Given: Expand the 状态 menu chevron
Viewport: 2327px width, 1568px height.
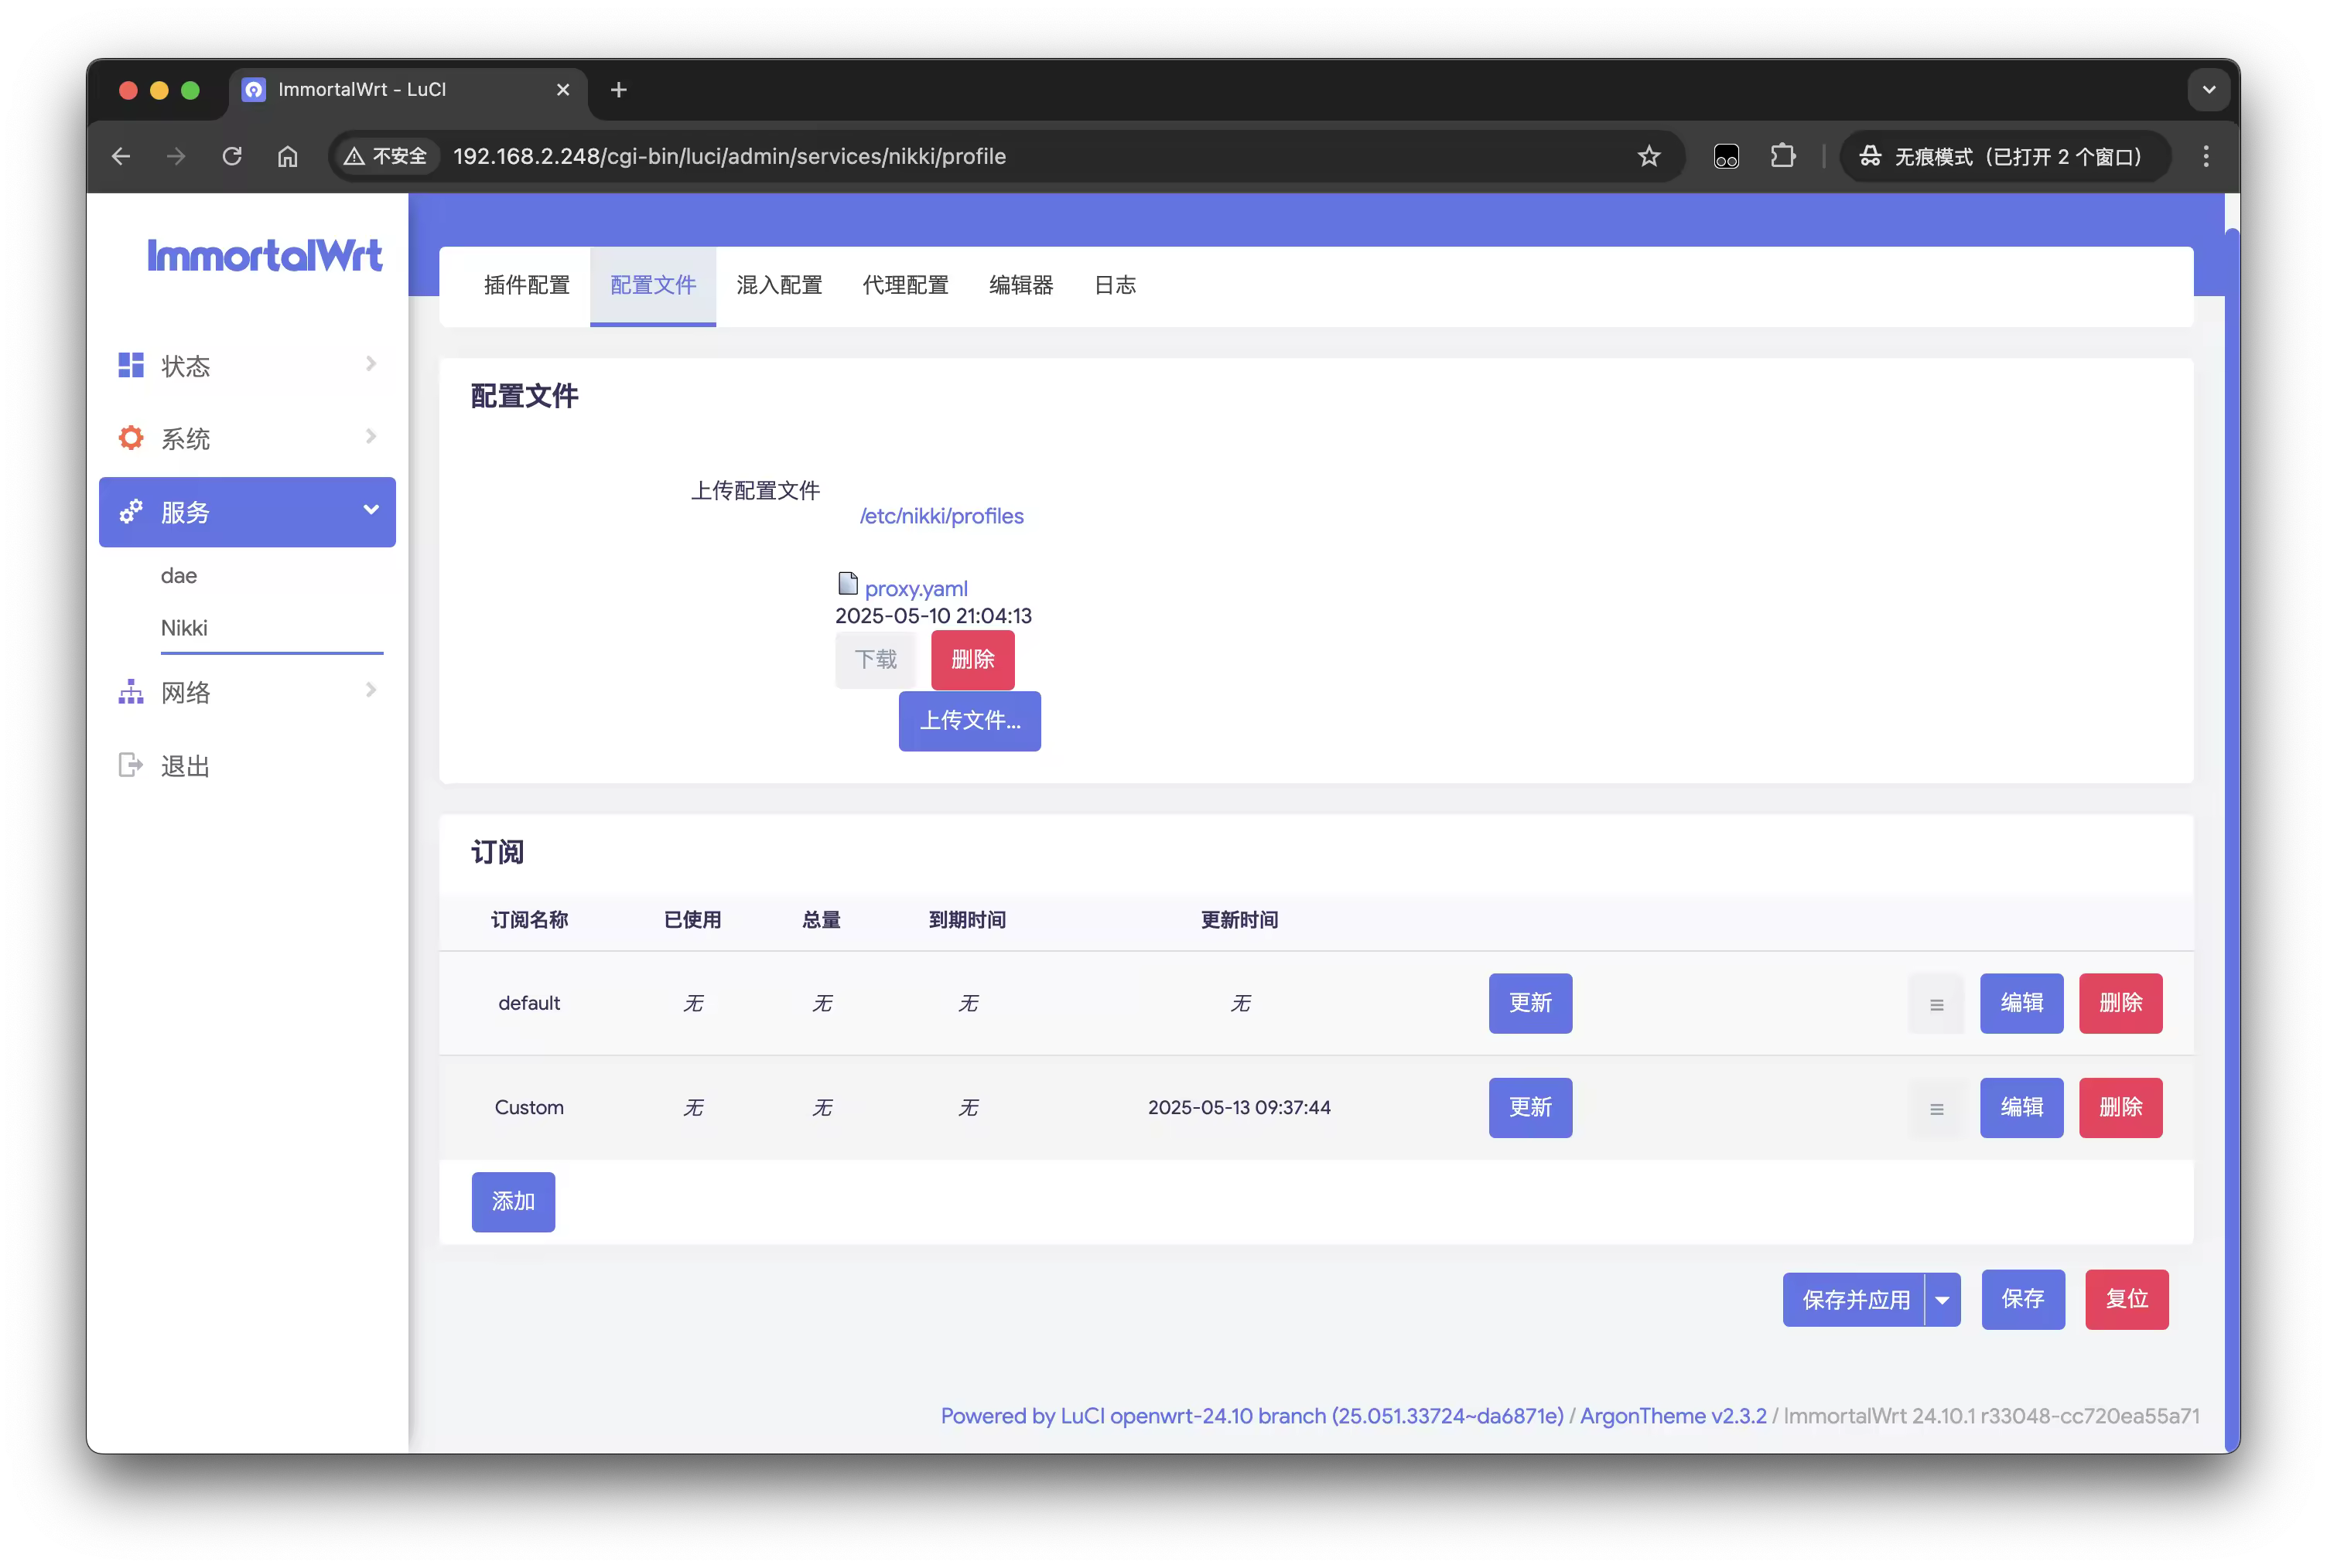Looking at the screenshot, I should click(x=371, y=364).
